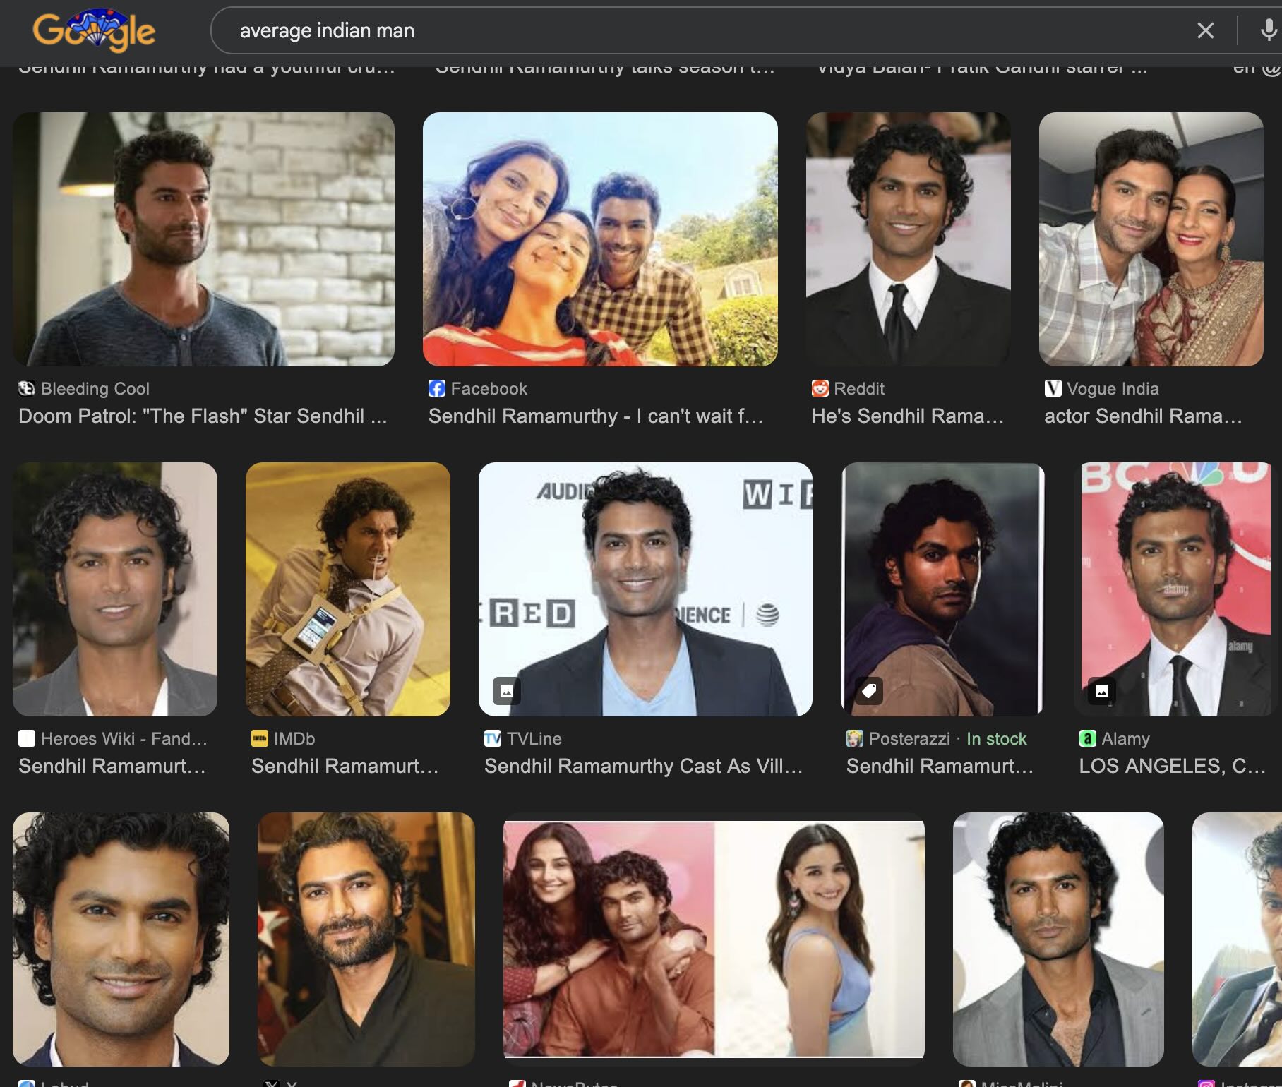Click the 'In stock' Posterazzi label
The height and width of the screenshot is (1087, 1282).
pyautogui.click(x=996, y=738)
